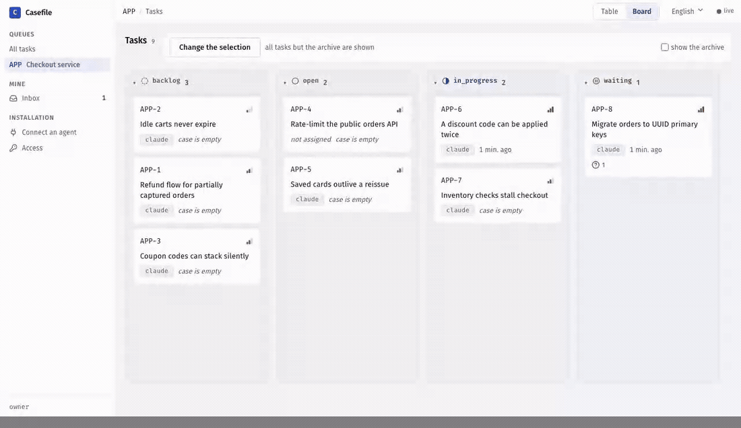The image size is (741, 428).
Task: Click the not assigned label on APP-4
Action: click(311, 140)
